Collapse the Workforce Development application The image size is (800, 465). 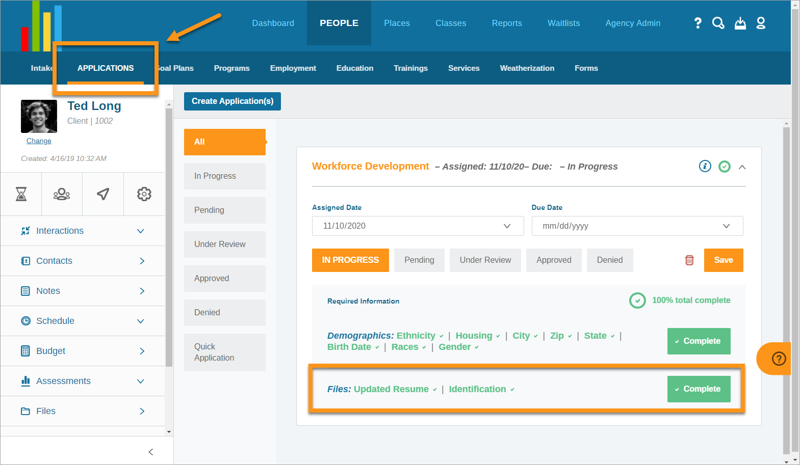(742, 167)
